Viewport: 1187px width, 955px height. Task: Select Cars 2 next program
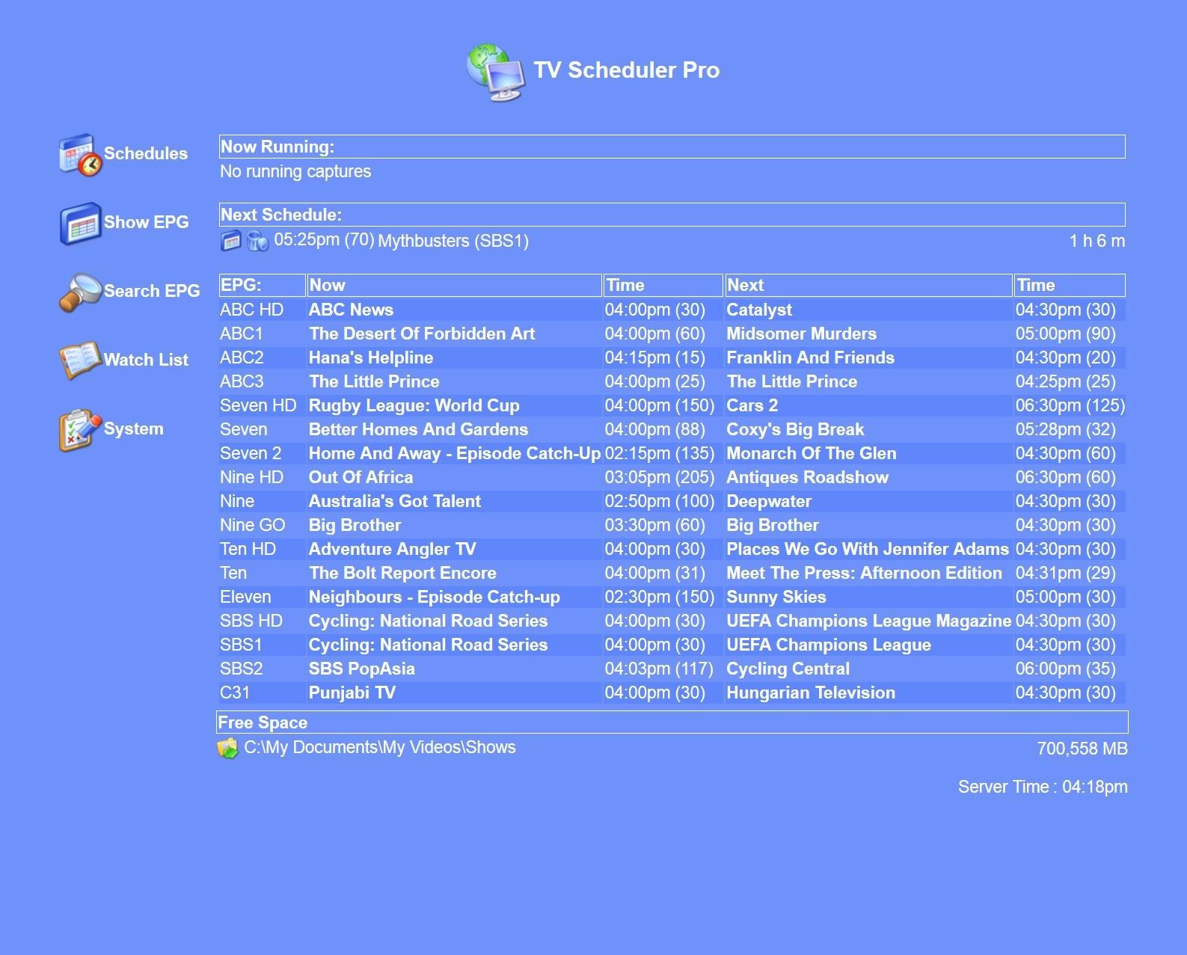[x=752, y=405]
